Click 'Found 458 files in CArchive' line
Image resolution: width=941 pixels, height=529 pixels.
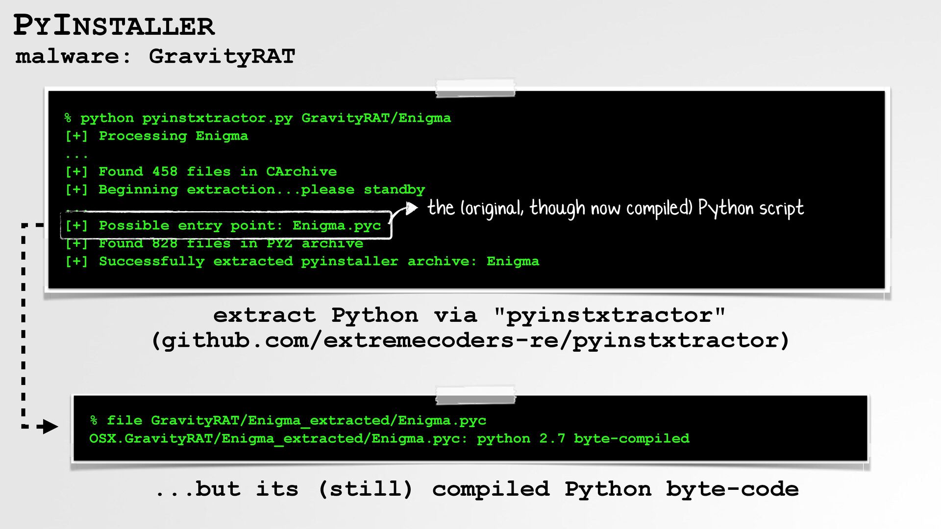pos(201,171)
